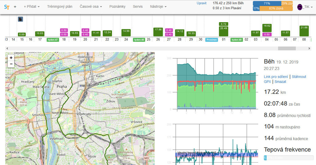Go to the Poznámky section
This screenshot has height=165, width=316.
click(x=117, y=6)
